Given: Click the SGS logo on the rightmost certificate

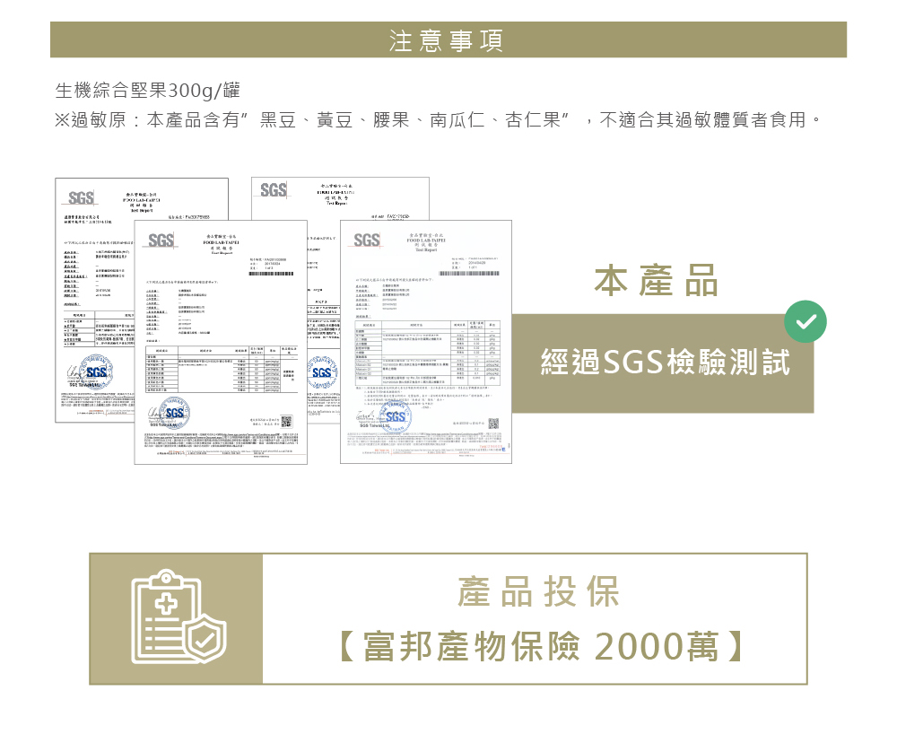Looking at the screenshot, I should (366, 240).
